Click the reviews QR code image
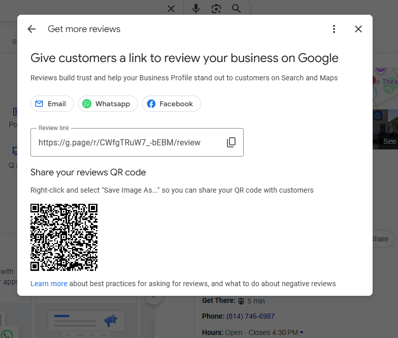The height and width of the screenshot is (338, 398). click(64, 237)
